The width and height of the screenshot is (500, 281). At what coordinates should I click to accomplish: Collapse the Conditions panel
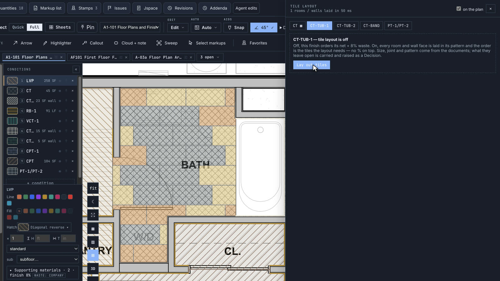point(76,69)
